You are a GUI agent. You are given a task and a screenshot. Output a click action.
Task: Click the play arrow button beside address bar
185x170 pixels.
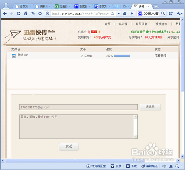132,14
